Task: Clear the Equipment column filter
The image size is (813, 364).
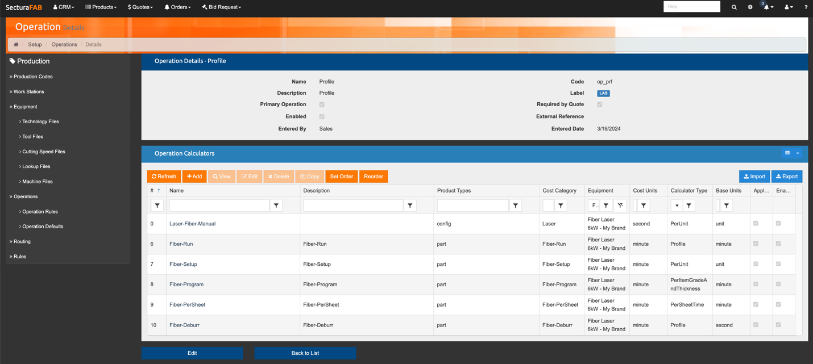Action: 620,206
